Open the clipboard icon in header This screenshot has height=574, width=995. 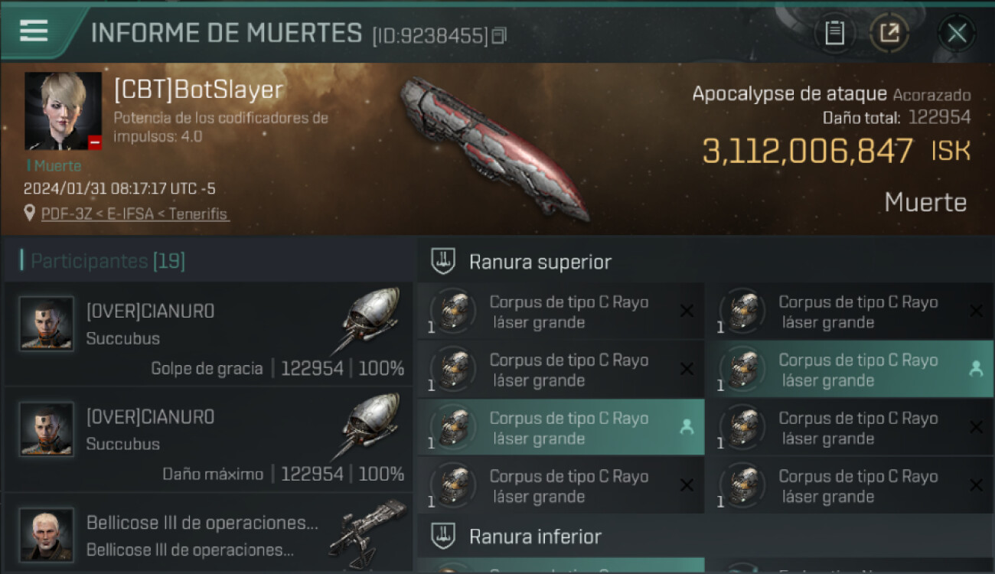(x=834, y=33)
